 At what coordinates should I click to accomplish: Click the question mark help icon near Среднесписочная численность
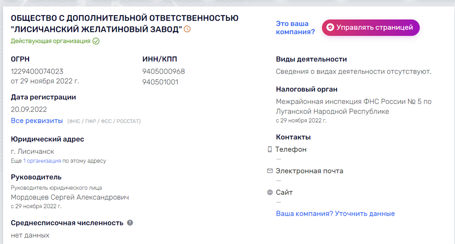click(130, 223)
